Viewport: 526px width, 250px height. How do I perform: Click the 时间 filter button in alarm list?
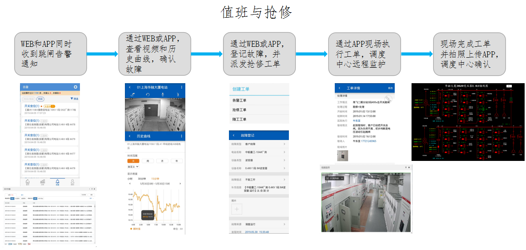40,99
